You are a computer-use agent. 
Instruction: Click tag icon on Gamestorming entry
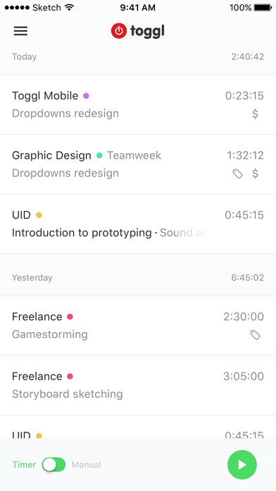256,335
